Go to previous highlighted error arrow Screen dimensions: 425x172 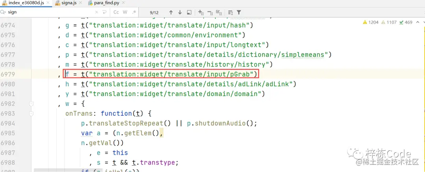[x=418, y=22]
